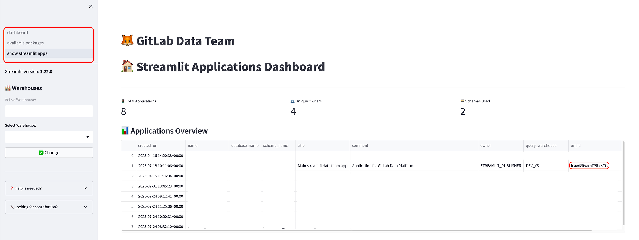Select cell 2025-07-18 10:11:06+00:00
This screenshot has width=639, height=240.
pyautogui.click(x=161, y=166)
